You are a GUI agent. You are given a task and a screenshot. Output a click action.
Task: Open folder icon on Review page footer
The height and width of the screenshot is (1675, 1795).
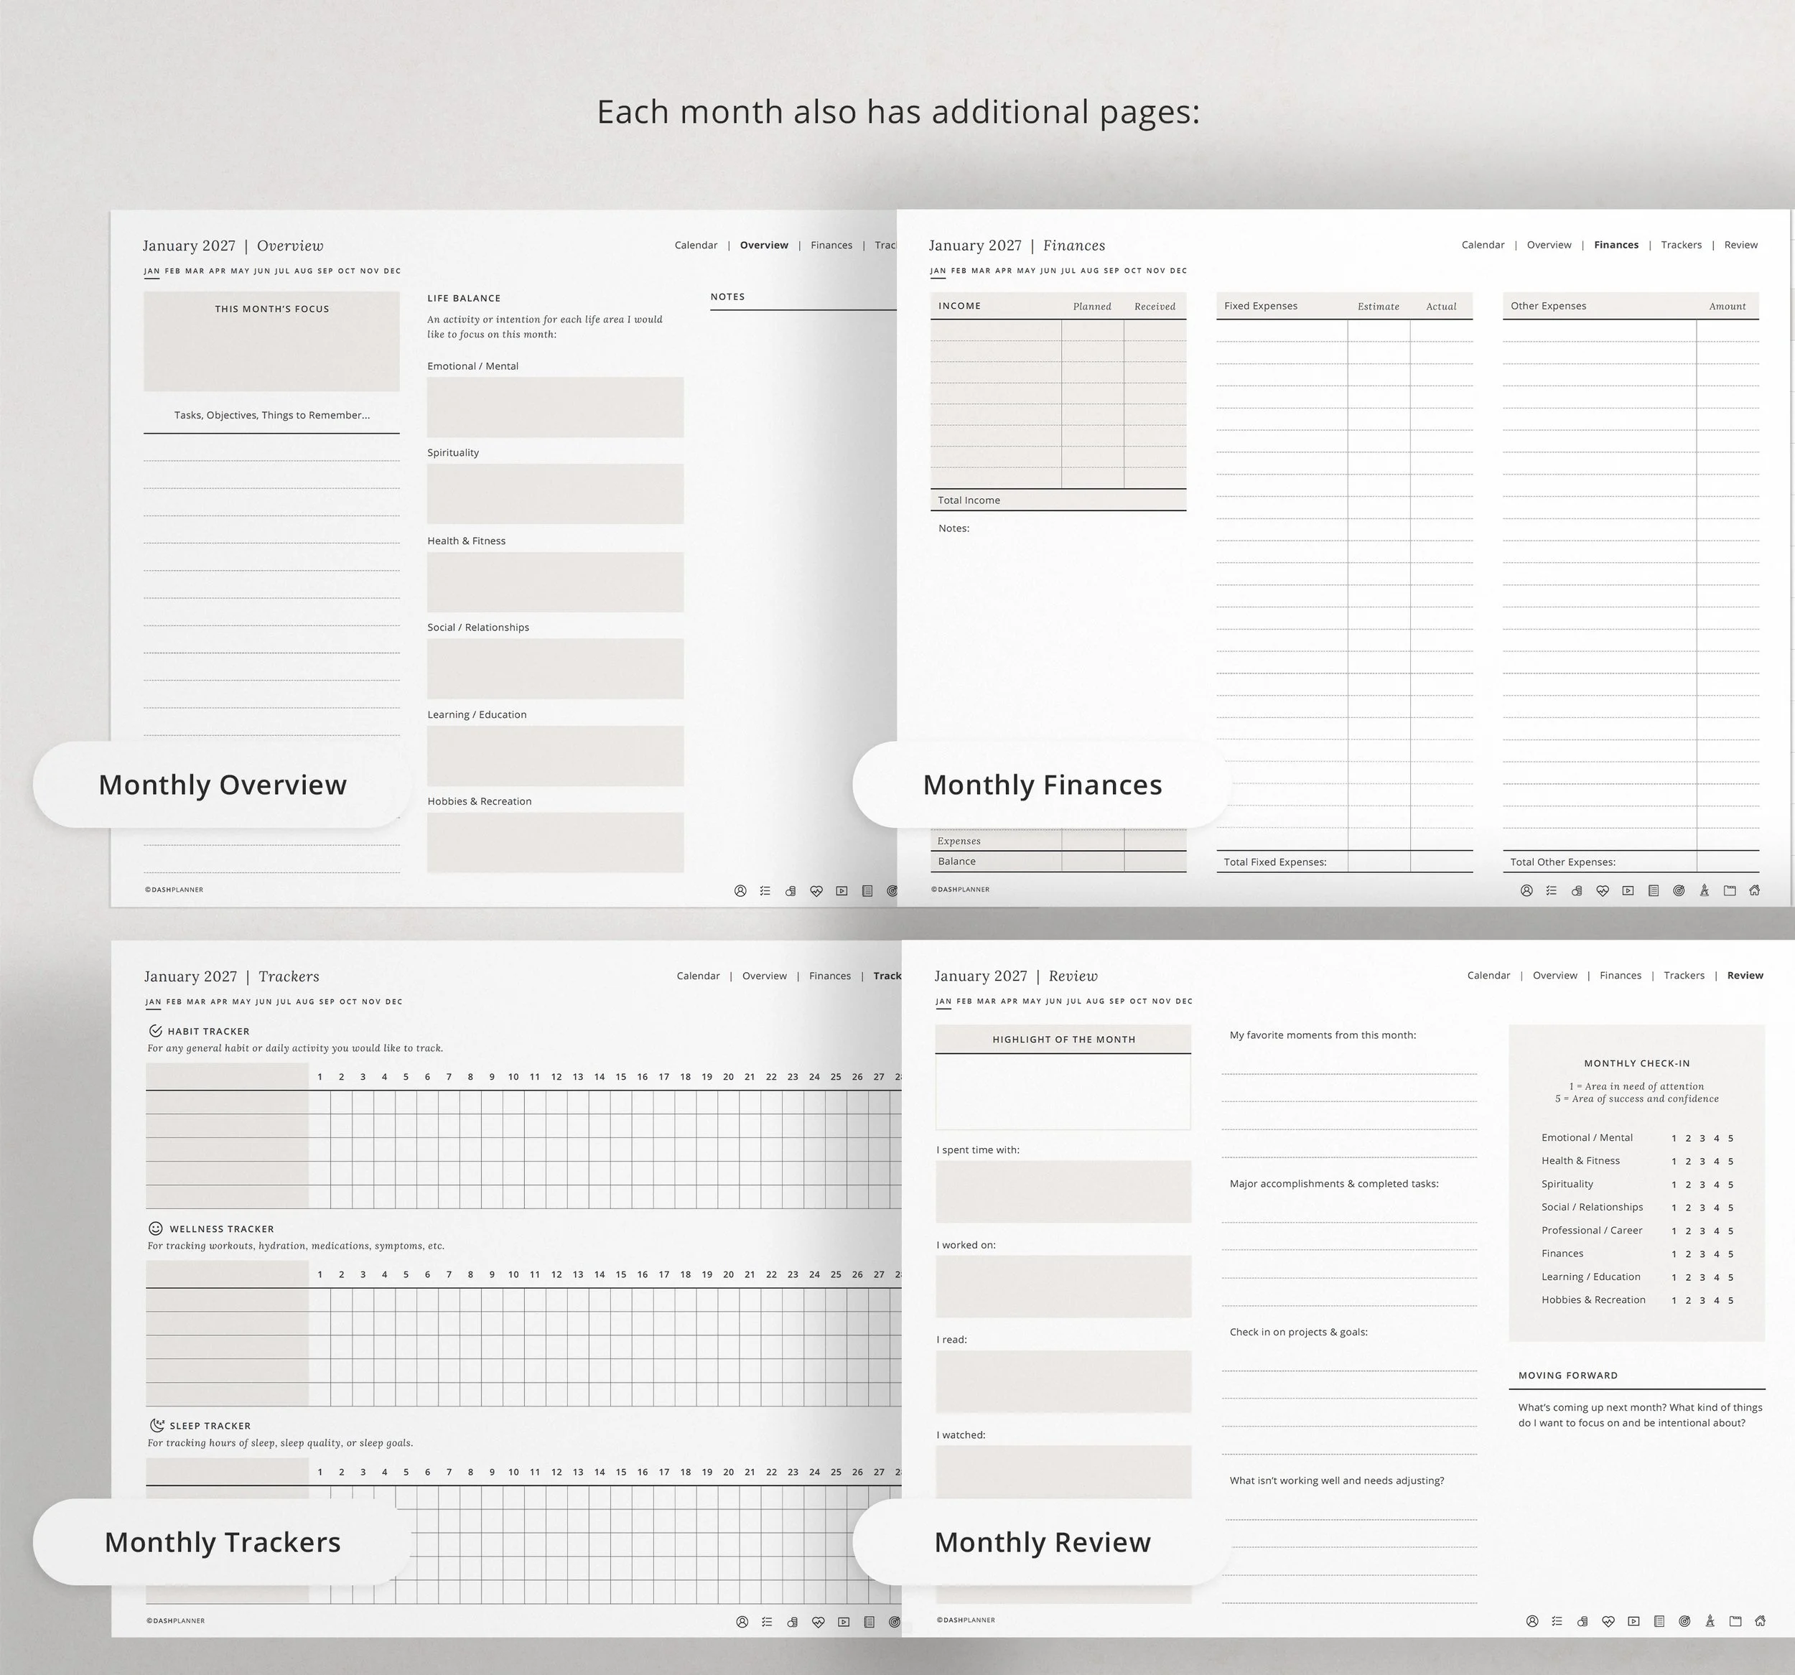1735,1621
